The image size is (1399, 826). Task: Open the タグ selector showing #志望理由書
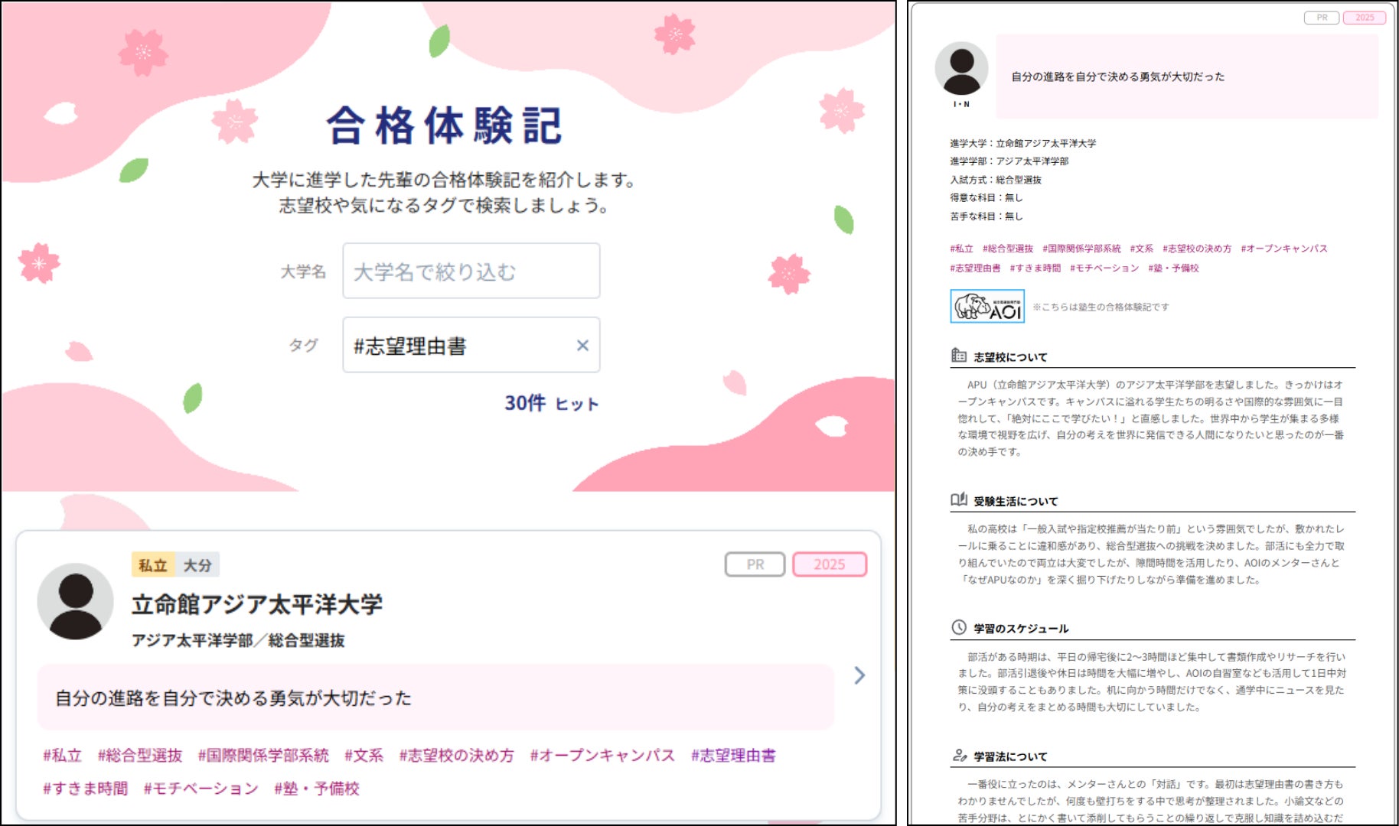[x=471, y=345]
